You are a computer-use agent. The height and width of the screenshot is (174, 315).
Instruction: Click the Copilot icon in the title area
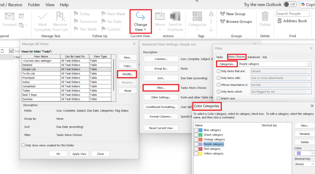tap(303, 5)
